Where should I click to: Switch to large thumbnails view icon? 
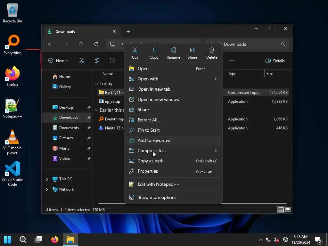pyautogui.click(x=288, y=209)
